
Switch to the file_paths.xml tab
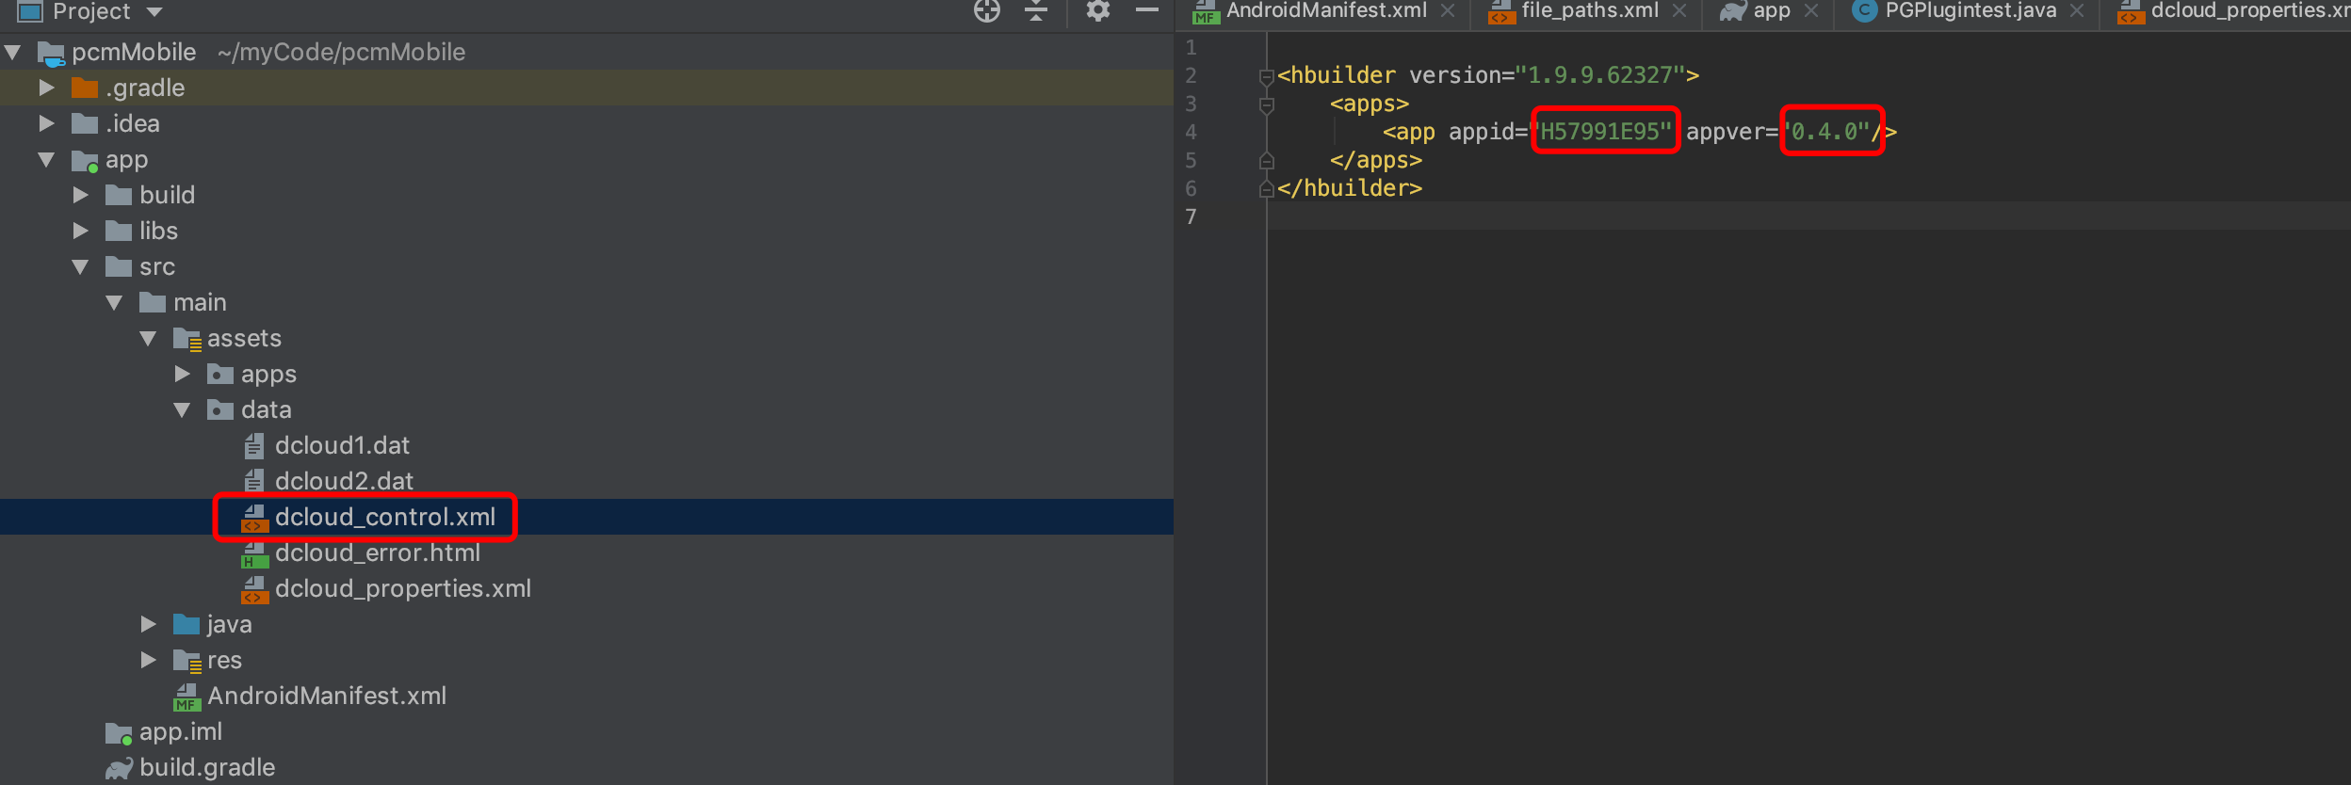pos(1590,11)
